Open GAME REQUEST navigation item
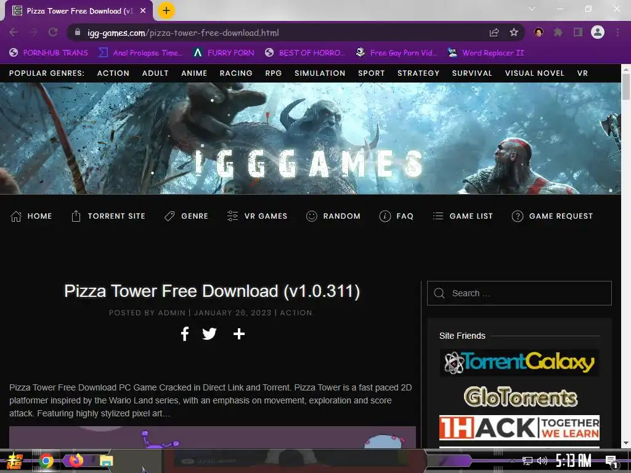The width and height of the screenshot is (631, 473). (552, 216)
